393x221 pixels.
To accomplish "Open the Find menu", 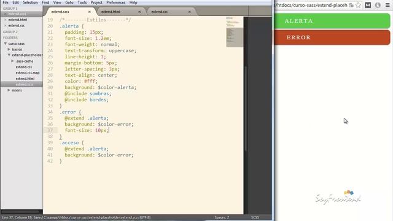I will pos(45,2).
